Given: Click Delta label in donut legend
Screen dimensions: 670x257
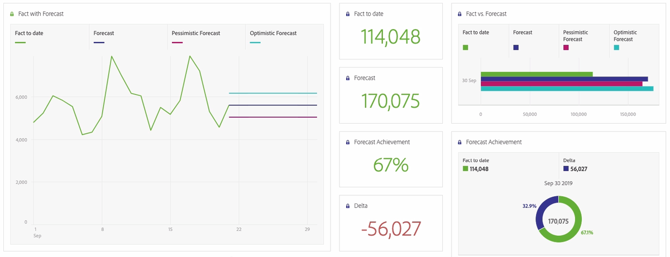Looking at the screenshot, I should (x=569, y=161).
